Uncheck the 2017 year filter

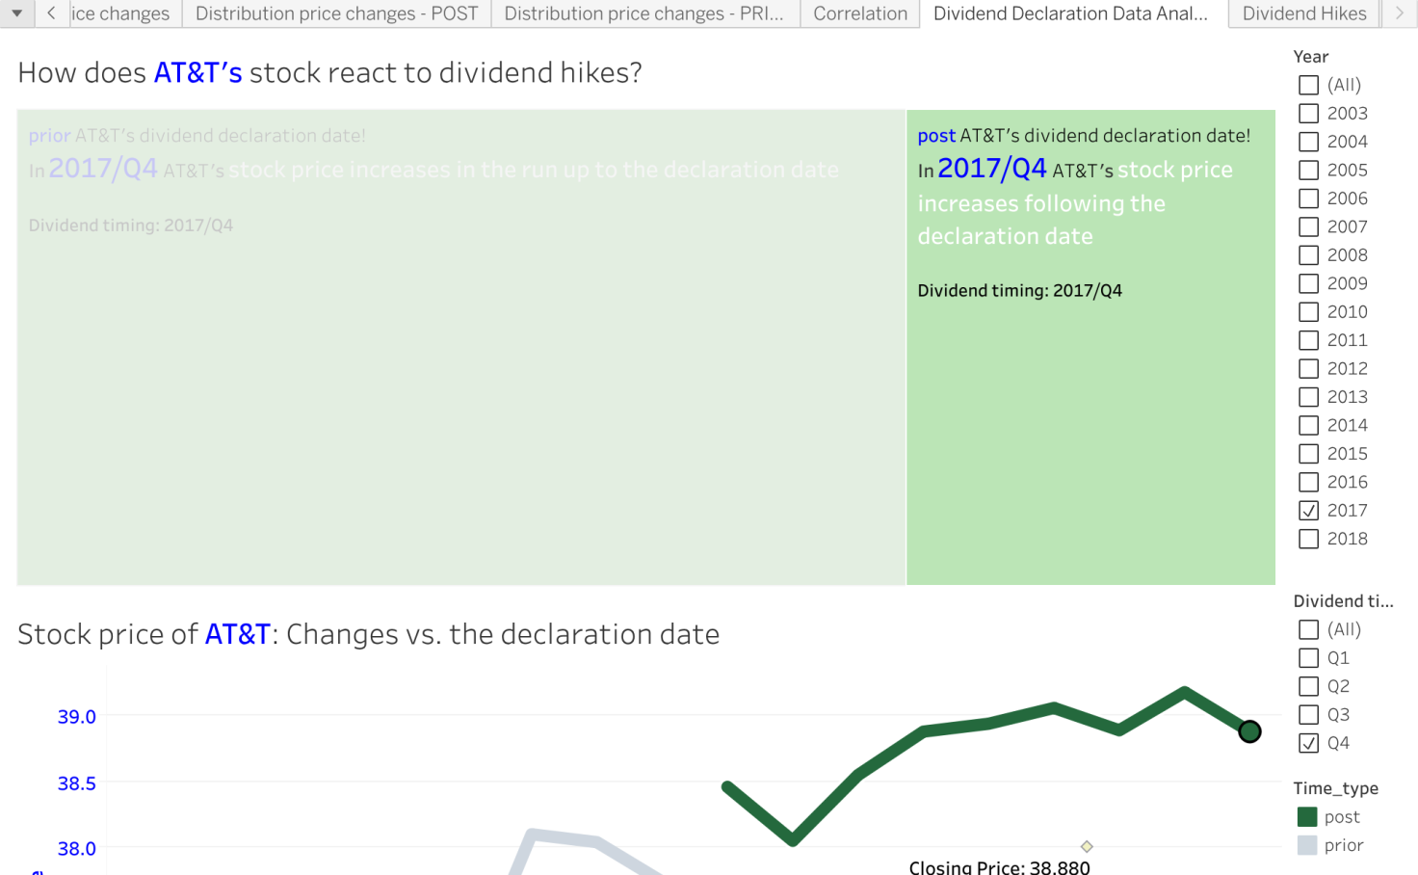pyautogui.click(x=1308, y=511)
